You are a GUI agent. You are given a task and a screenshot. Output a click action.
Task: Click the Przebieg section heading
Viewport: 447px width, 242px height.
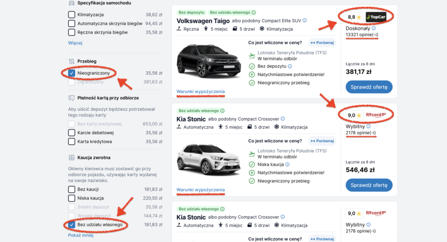coord(87,61)
